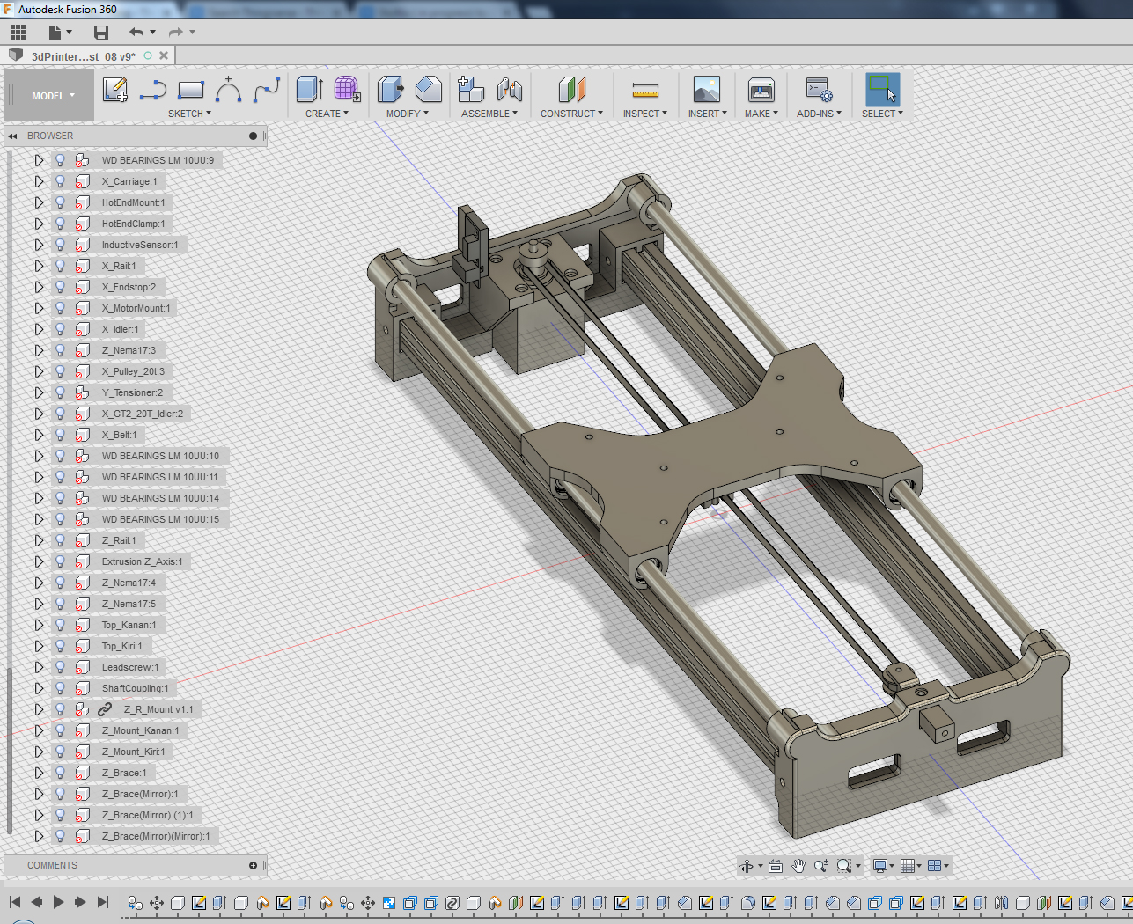Select the Rectangle sketch tool
This screenshot has height=924, width=1133.
tap(191, 89)
